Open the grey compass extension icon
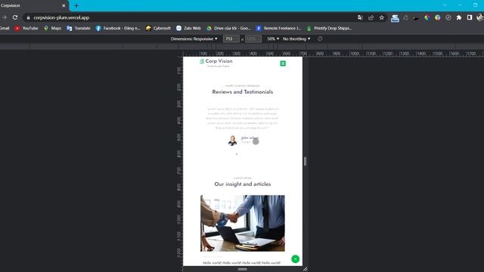The width and height of the screenshot is (484, 272). pyautogui.click(x=448, y=17)
